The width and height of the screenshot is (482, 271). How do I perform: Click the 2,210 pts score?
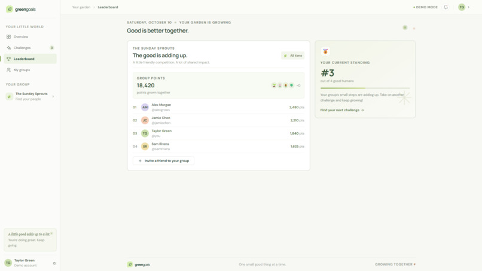coord(297,120)
